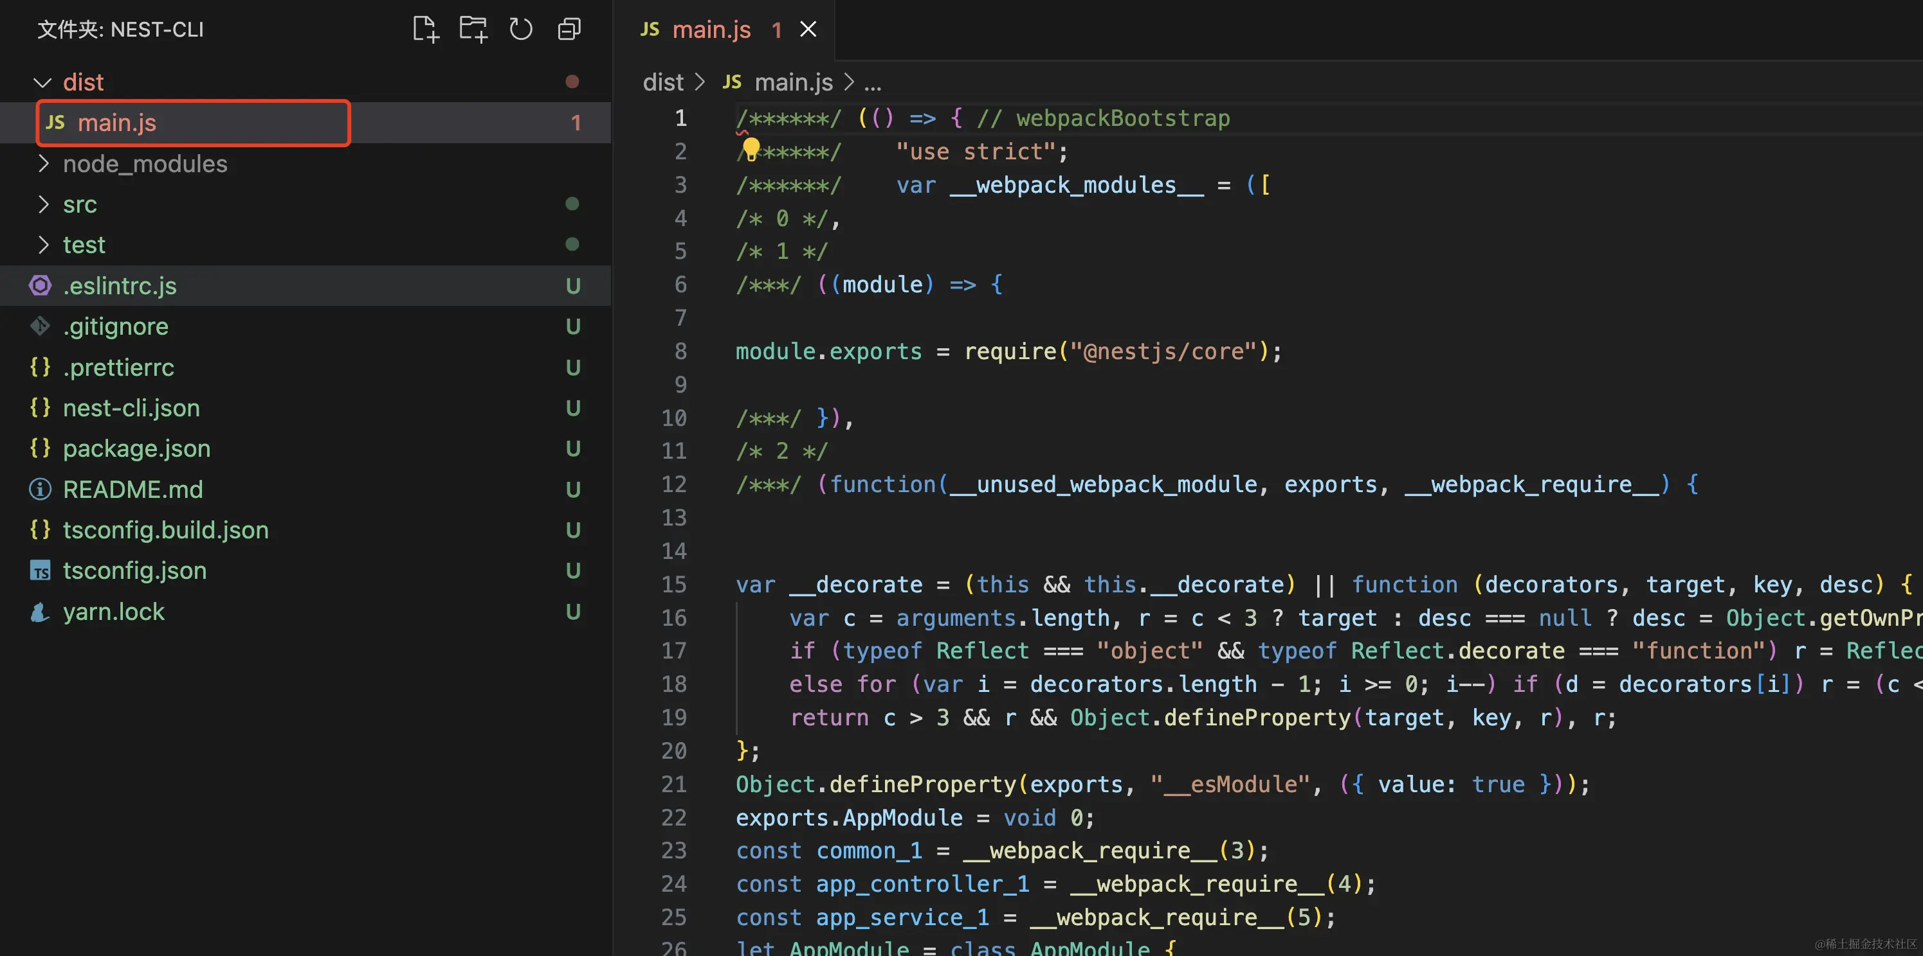Expand the test folder chevron
The width and height of the screenshot is (1923, 956).
(x=42, y=244)
